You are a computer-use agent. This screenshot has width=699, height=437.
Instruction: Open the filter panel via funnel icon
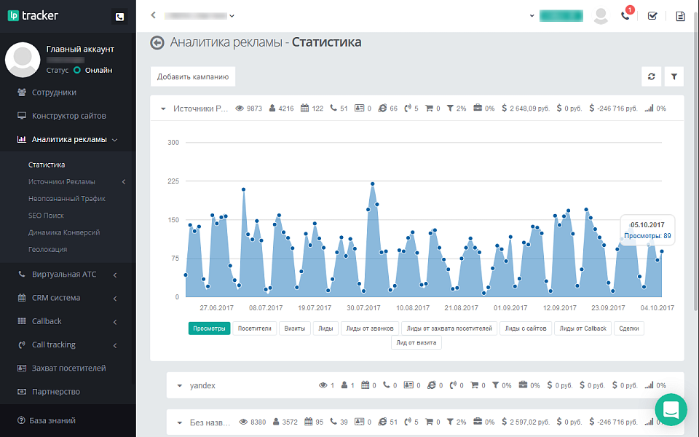pos(674,76)
